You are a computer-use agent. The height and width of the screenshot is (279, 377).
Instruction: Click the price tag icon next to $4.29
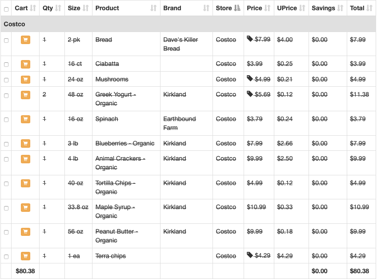[x=250, y=255]
